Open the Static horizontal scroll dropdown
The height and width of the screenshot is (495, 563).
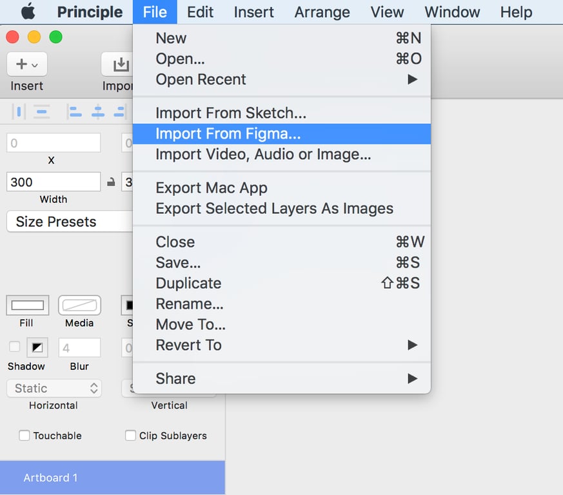click(54, 388)
